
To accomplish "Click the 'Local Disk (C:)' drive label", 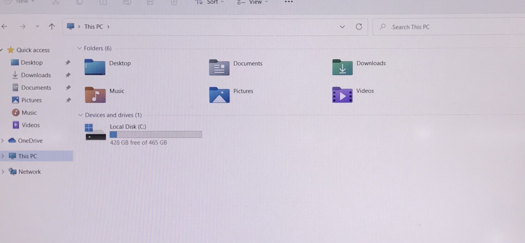I will tap(128, 126).
